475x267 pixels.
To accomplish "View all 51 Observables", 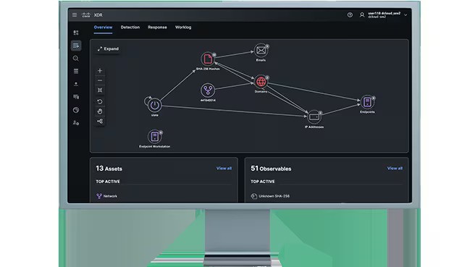I will [395, 169].
